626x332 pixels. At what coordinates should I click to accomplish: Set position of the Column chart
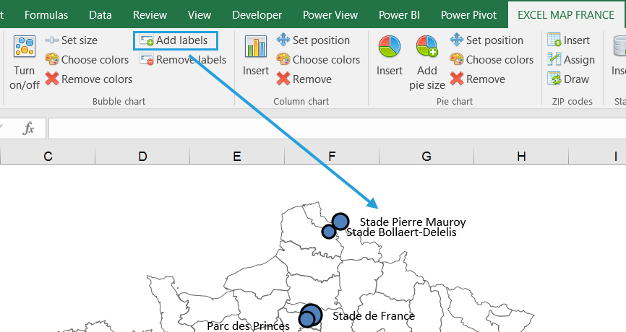pyautogui.click(x=314, y=40)
